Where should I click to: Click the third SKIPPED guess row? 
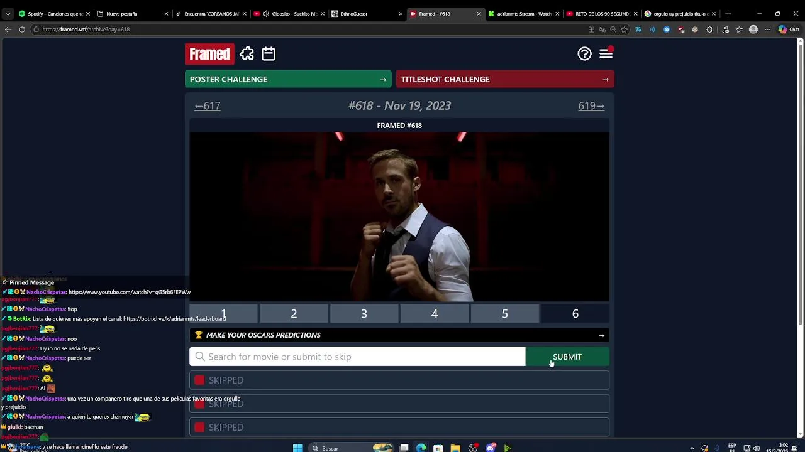coord(399,427)
